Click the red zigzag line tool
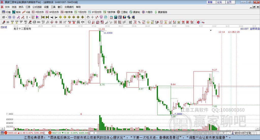 click(97, 17)
